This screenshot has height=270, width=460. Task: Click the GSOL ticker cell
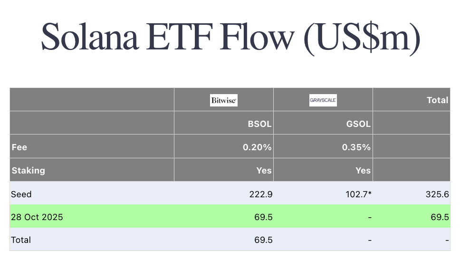point(358,124)
